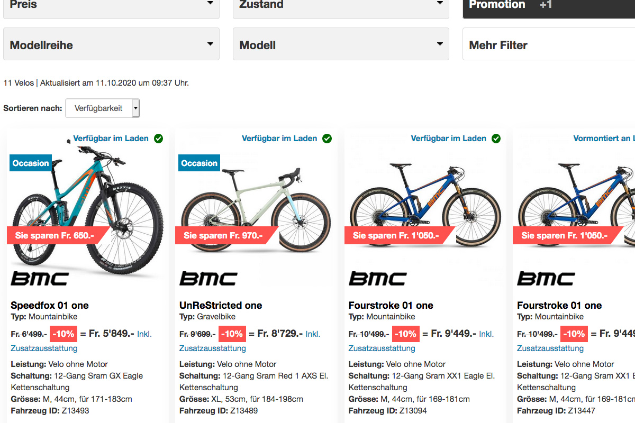Image resolution: width=635 pixels, height=423 pixels.
Task: Click the BMC logo under Speedfox bike
Action: [40, 279]
